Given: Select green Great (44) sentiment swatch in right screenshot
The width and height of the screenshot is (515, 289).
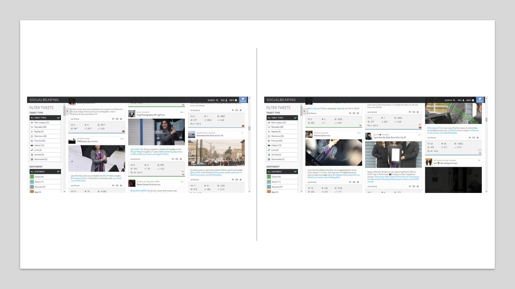Looking at the screenshot, I should 269,177.
